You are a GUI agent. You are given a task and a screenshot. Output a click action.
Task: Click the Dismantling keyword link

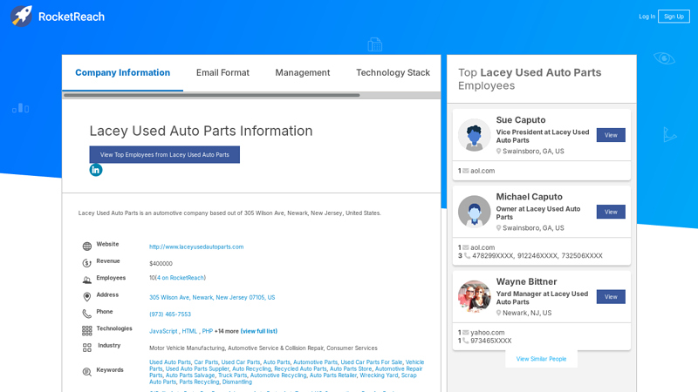(x=236, y=382)
